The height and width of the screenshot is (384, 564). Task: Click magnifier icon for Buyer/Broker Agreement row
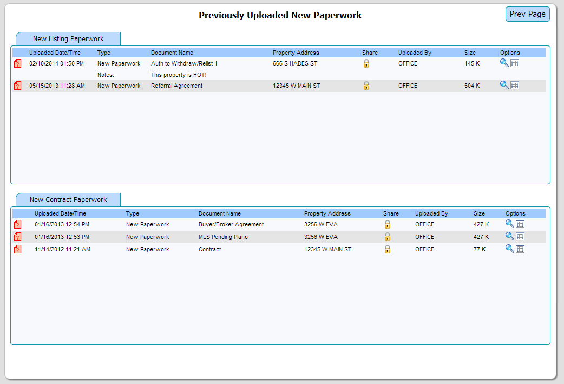tap(509, 224)
